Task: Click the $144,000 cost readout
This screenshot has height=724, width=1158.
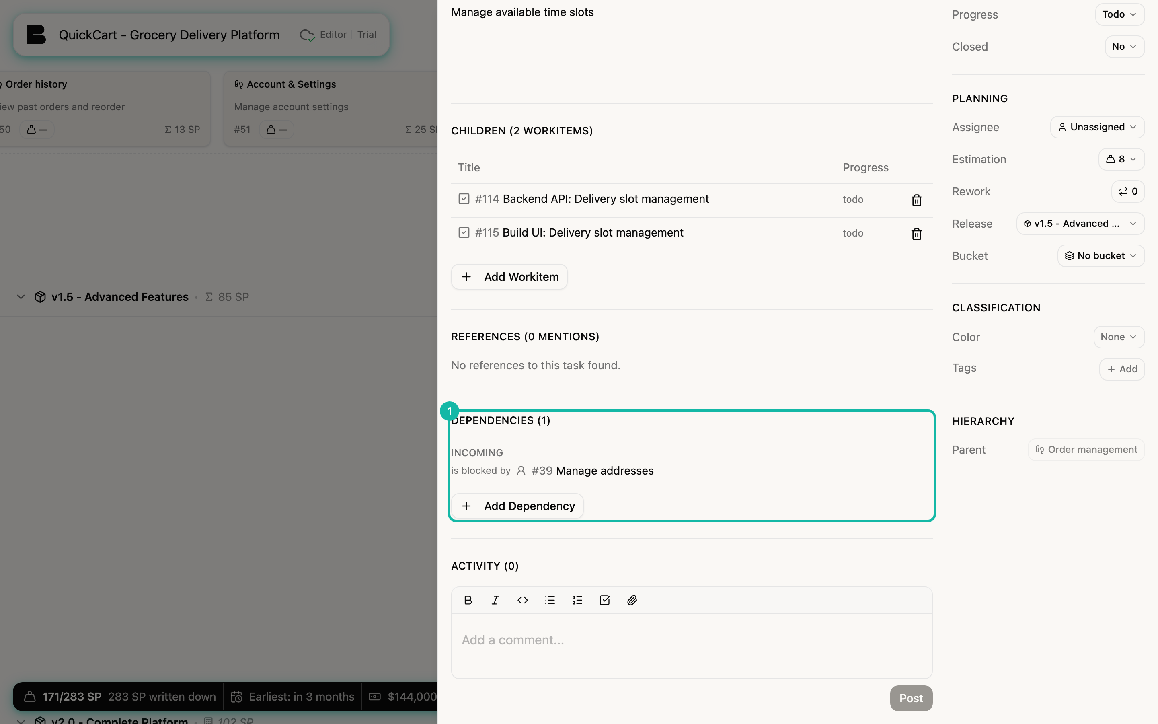Action: point(412,697)
